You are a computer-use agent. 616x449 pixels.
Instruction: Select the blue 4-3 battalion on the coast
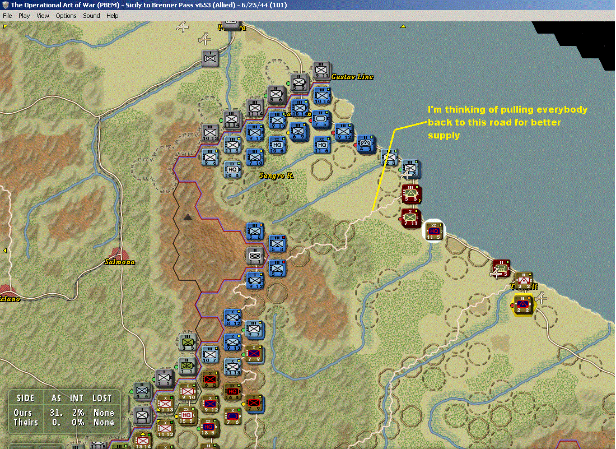click(367, 144)
